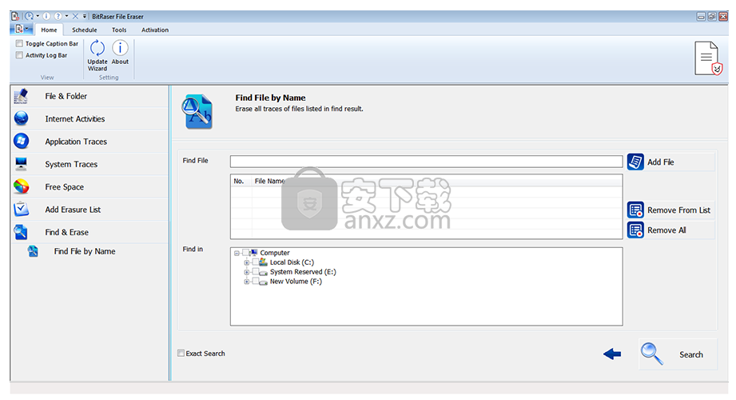Image resolution: width=736 pixels, height=400 pixels.
Task: Click the File Name column header
Action: tap(270, 181)
